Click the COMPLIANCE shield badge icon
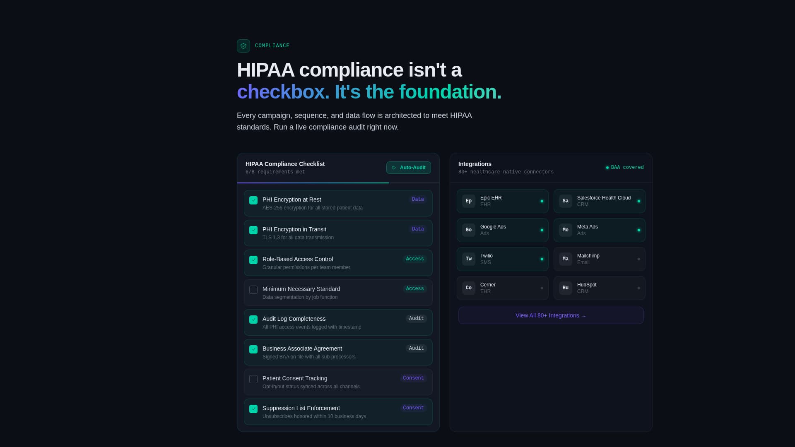The image size is (795, 447). [243, 46]
